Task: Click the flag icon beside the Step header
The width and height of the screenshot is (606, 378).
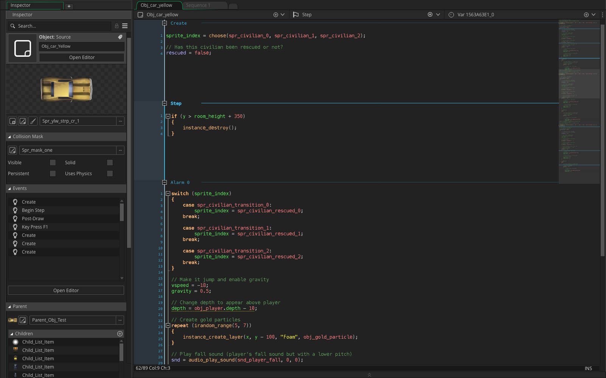Action: [296, 14]
